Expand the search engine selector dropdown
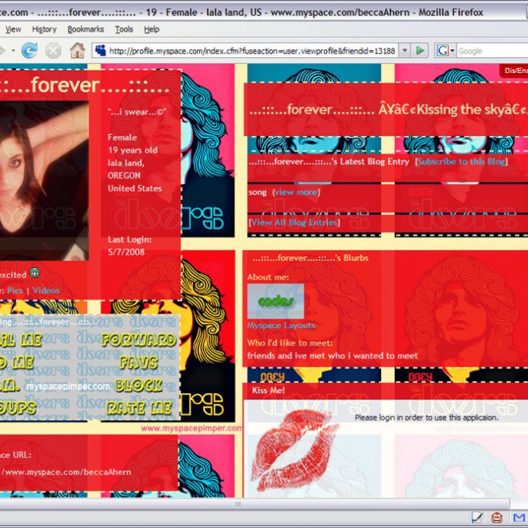The width and height of the screenshot is (528, 528). (x=453, y=51)
